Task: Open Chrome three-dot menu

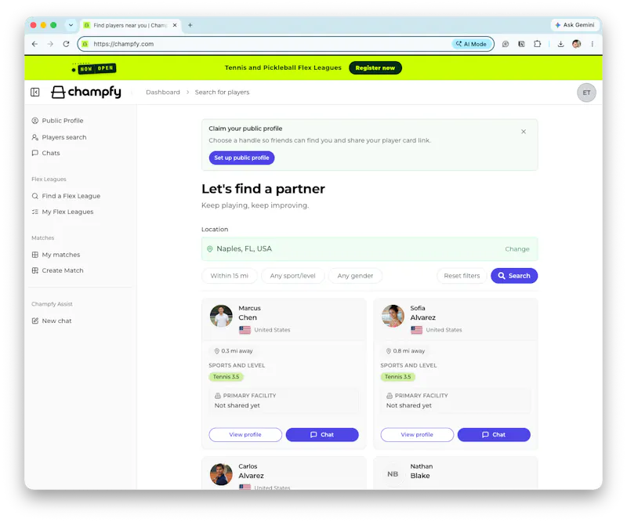Action: point(593,44)
